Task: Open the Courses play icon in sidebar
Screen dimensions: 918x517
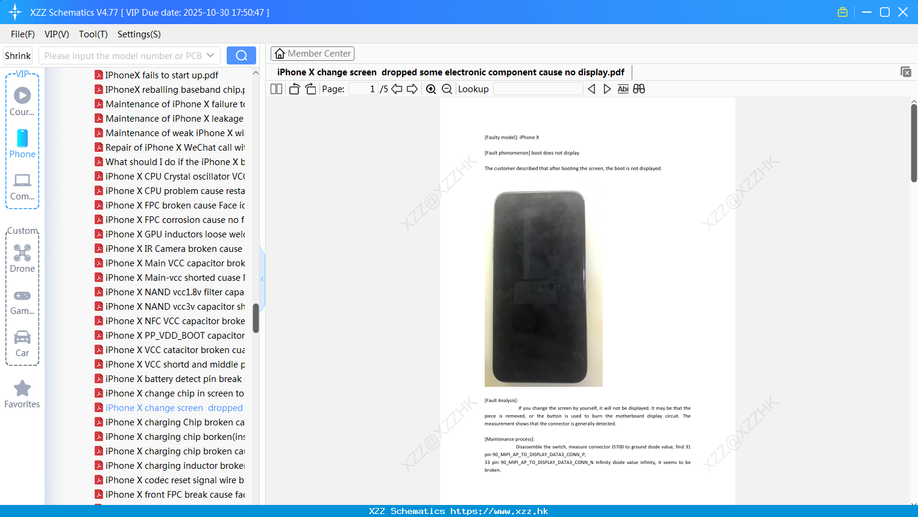Action: point(22,95)
